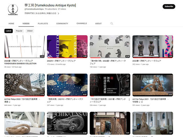Open the Channels tab
183x137 pixels.
82,23
